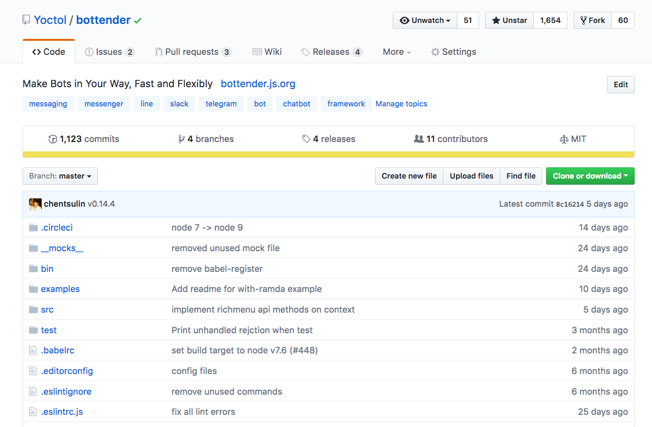Edit the repository description
This screenshot has width=652, height=427.
coord(621,84)
